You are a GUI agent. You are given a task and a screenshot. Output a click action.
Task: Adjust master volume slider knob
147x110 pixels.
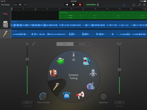tap(98, 5)
